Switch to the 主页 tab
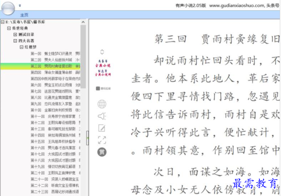Image resolution: width=281 pixels, height=196 pixels. pyautogui.click(x=24, y=15)
